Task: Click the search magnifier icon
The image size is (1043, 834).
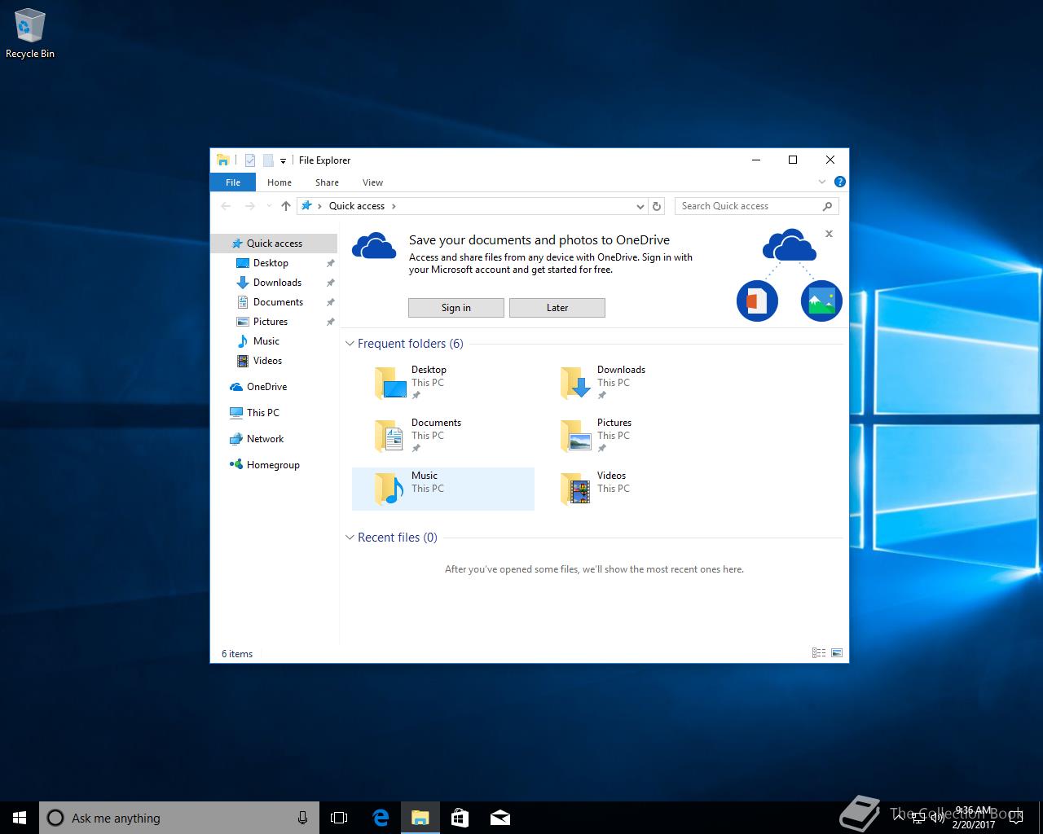Action: tap(827, 206)
